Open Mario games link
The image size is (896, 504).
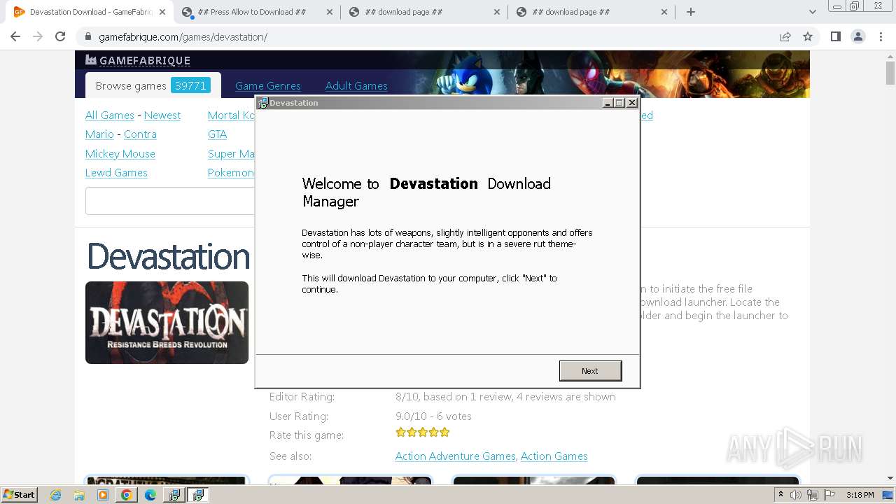click(x=99, y=134)
